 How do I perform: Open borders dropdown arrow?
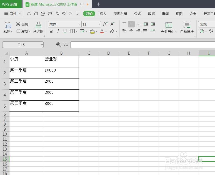[x=77, y=32]
